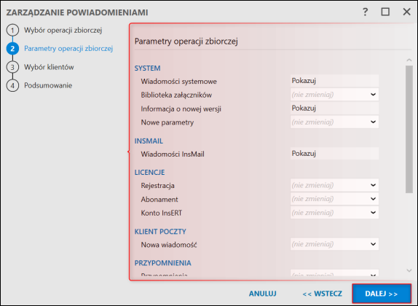Open the Biblioteka załączników dropdown

334,95
